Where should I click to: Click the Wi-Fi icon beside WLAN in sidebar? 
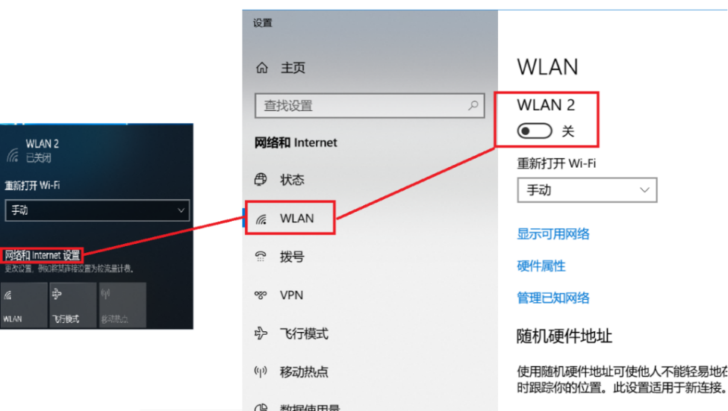(x=261, y=219)
